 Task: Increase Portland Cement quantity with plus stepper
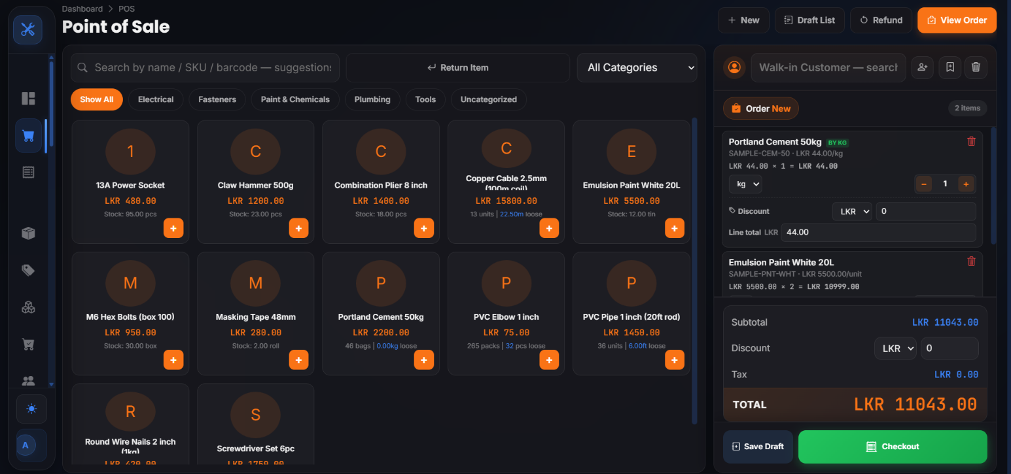click(x=965, y=184)
